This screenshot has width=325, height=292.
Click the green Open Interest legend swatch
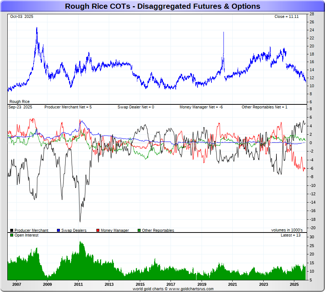pyautogui.click(x=12, y=235)
